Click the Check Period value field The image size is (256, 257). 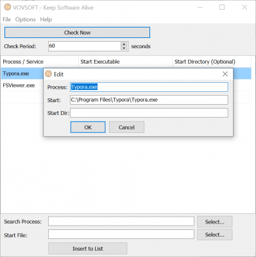coord(85,46)
